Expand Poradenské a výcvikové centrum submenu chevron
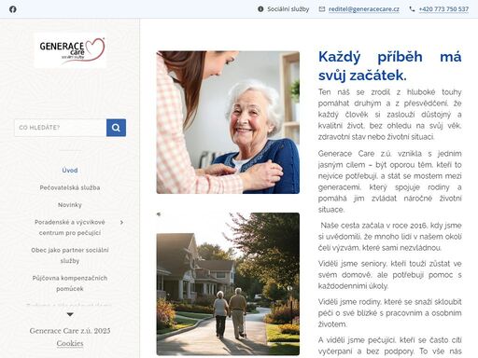The width and height of the screenshot is (478, 358). coord(121,222)
